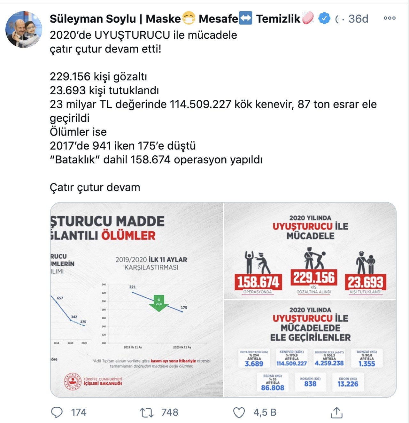Screen dimensions: 409x423
Task: Click the blue verified badge
Action: pos(324,19)
